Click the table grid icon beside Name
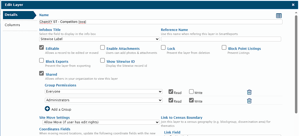 (x=279, y=16)
